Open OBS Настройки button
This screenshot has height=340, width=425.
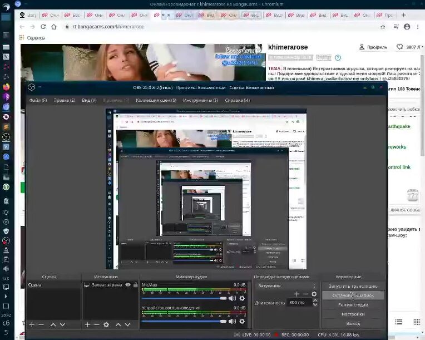(x=353, y=314)
